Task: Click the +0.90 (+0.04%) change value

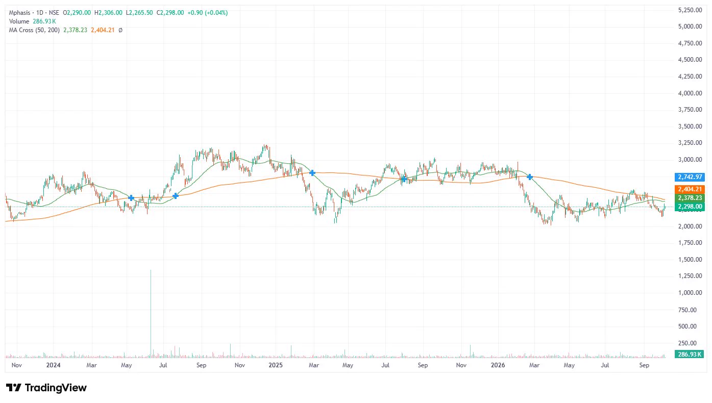Action: pyautogui.click(x=208, y=12)
